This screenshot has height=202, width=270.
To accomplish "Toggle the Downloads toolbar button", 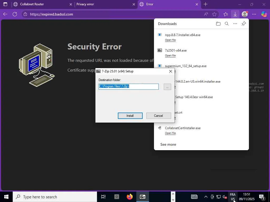I will [235, 14].
